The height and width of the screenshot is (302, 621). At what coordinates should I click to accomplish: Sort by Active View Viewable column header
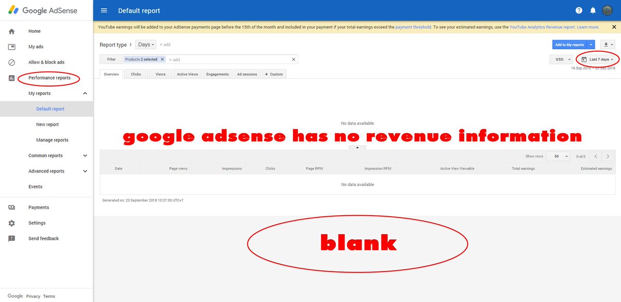pyautogui.click(x=457, y=168)
